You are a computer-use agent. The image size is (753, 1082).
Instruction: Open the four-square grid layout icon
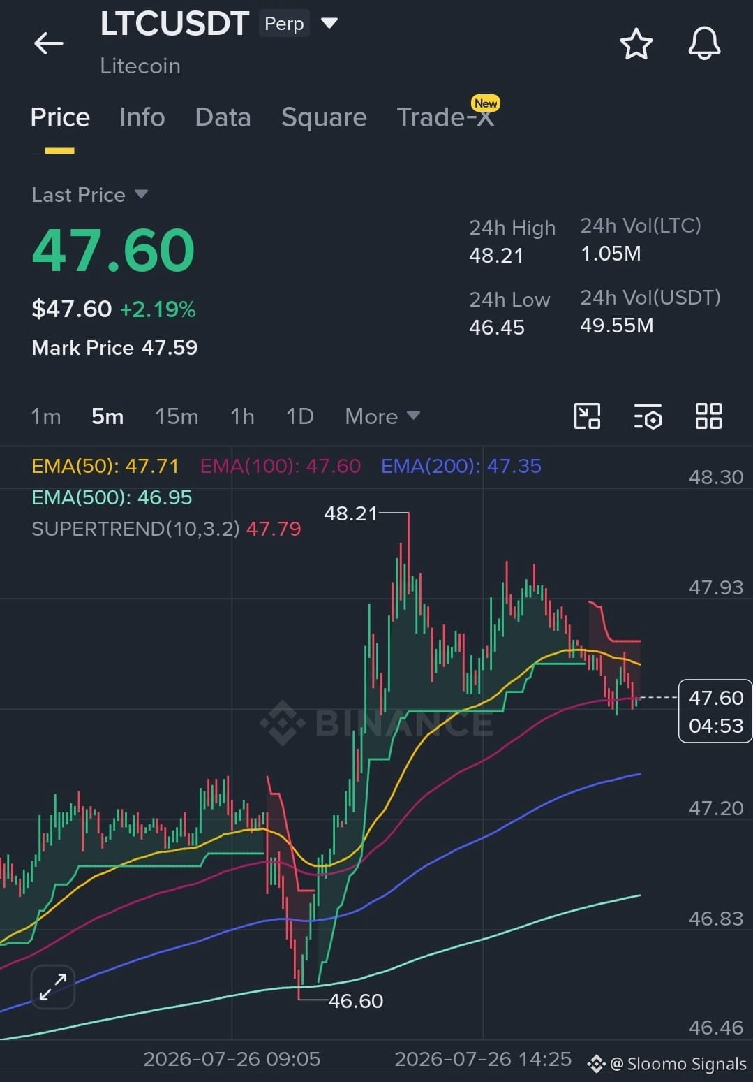pos(708,416)
